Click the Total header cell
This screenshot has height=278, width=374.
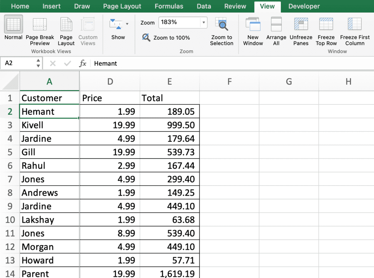point(170,98)
